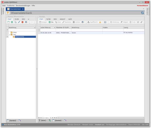151x128 pixels.
Task: Select the Norton entry row
Action: click(x=91, y=33)
